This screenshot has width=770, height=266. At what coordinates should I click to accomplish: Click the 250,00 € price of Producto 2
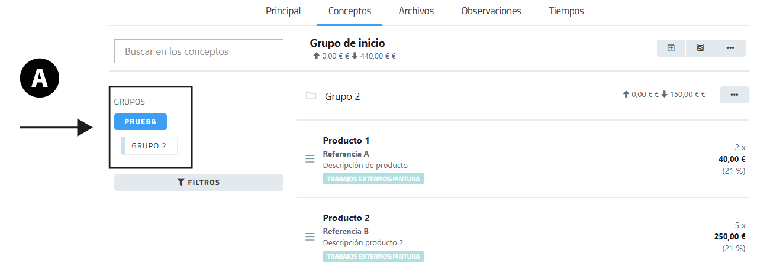[x=729, y=236]
